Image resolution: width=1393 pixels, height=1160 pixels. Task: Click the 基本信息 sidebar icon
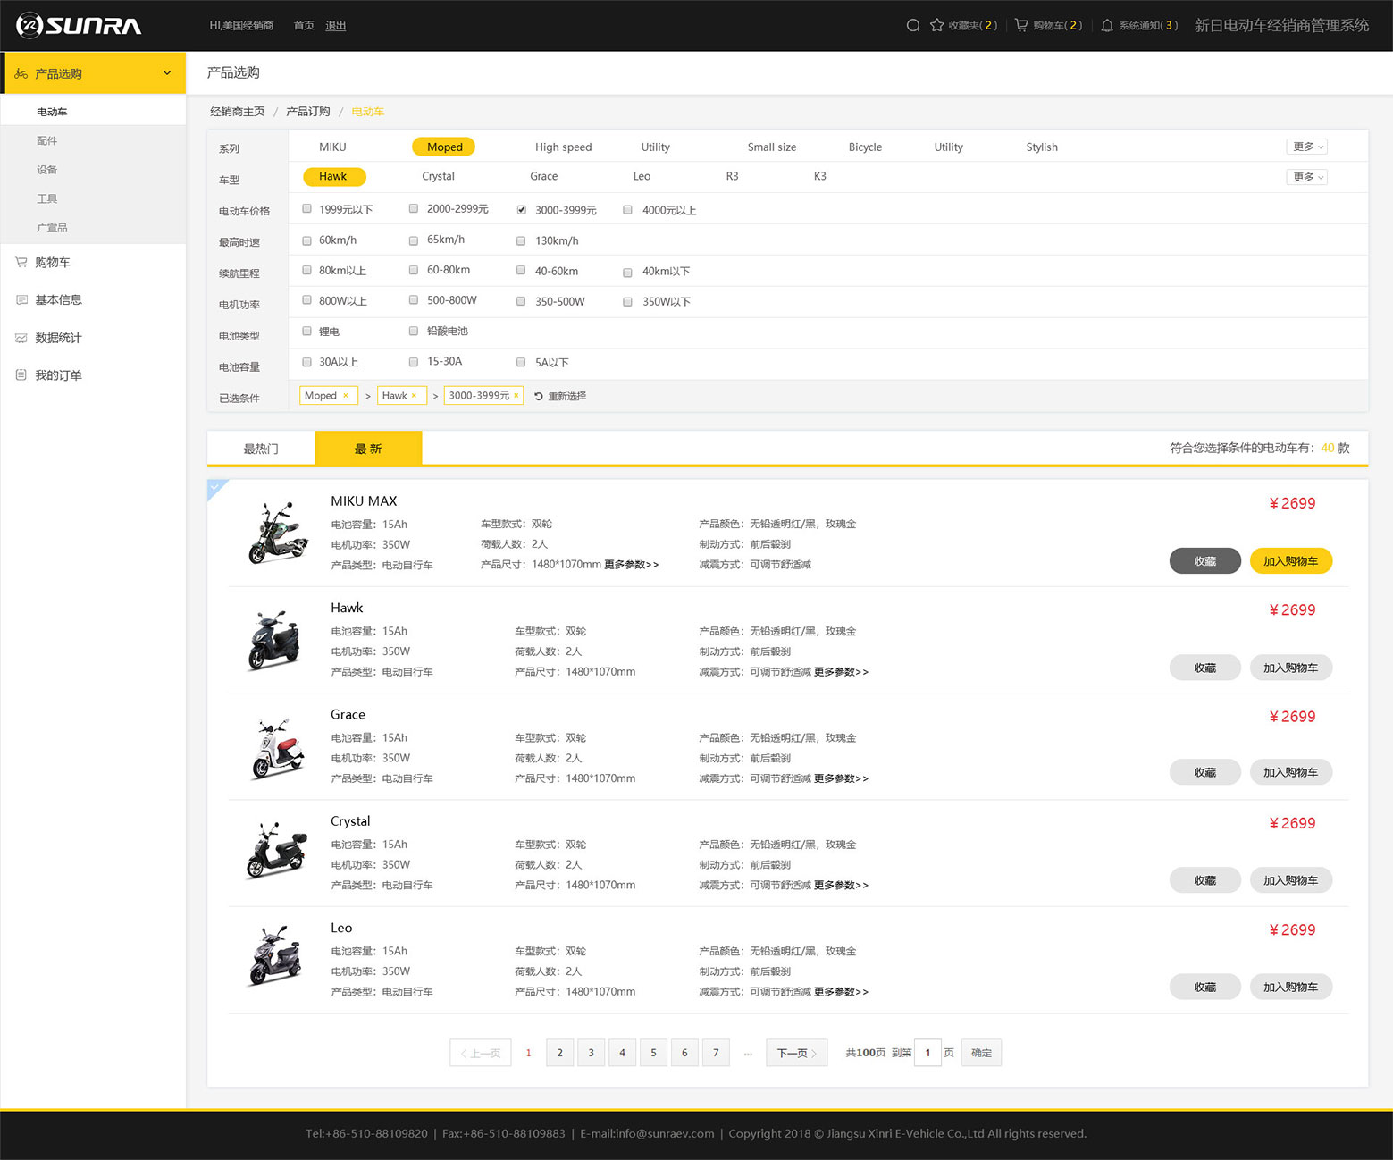[21, 299]
